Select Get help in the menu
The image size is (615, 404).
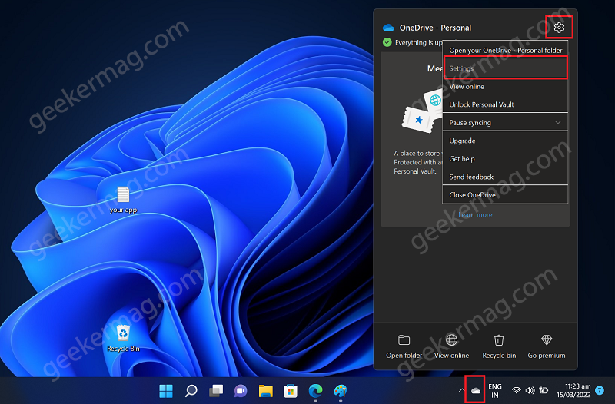(x=505, y=158)
